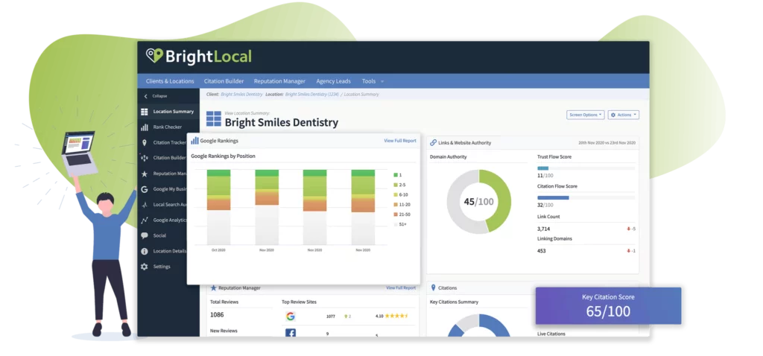
Task: Go to Clients & Locations tab
Action: pos(170,81)
